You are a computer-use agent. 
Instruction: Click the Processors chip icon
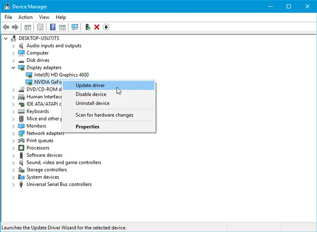click(21, 148)
